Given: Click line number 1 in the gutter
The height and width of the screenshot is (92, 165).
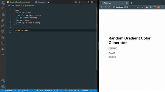Looking at the screenshot, I should coord(11,10).
